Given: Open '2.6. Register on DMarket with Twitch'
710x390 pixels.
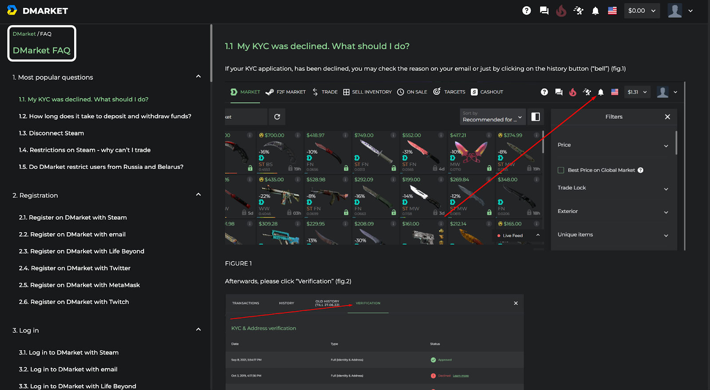Looking at the screenshot, I should click(74, 301).
